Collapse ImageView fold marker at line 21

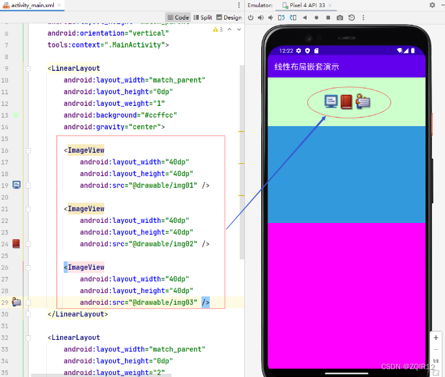[28, 209]
